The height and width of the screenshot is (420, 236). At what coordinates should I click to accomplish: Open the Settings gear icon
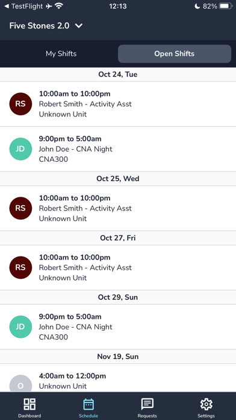[206, 404]
